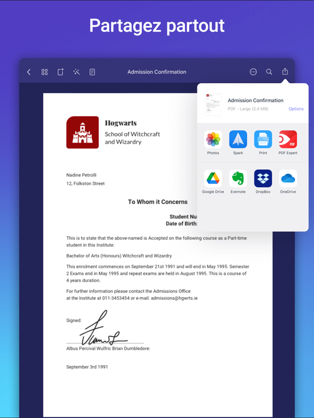Tap the Admission Confirmation PDF thumbnail
The image size is (314, 418).
tap(213, 104)
